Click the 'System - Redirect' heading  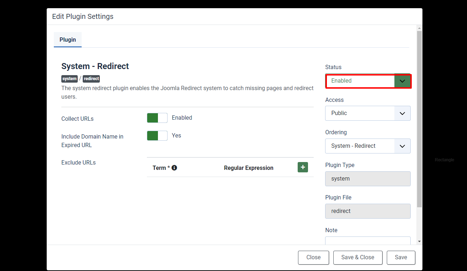(95, 66)
